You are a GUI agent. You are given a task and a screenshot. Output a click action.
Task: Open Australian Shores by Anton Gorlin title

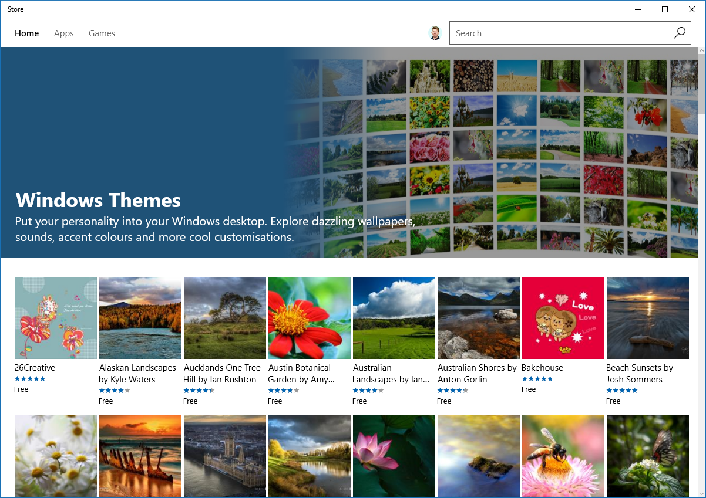click(x=476, y=374)
